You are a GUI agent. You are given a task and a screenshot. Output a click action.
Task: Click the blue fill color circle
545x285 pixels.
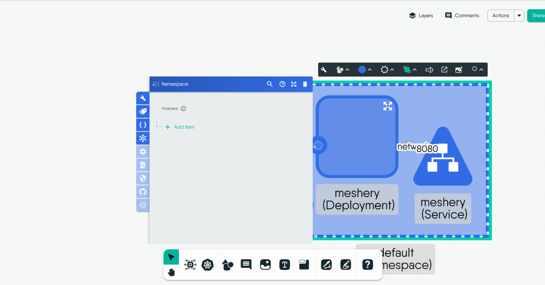pos(362,70)
